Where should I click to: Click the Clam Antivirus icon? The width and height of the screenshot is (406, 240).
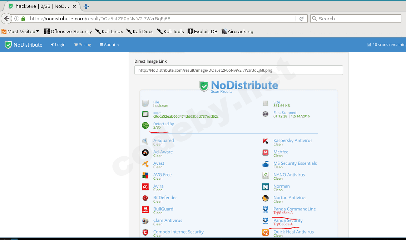(x=145, y=221)
